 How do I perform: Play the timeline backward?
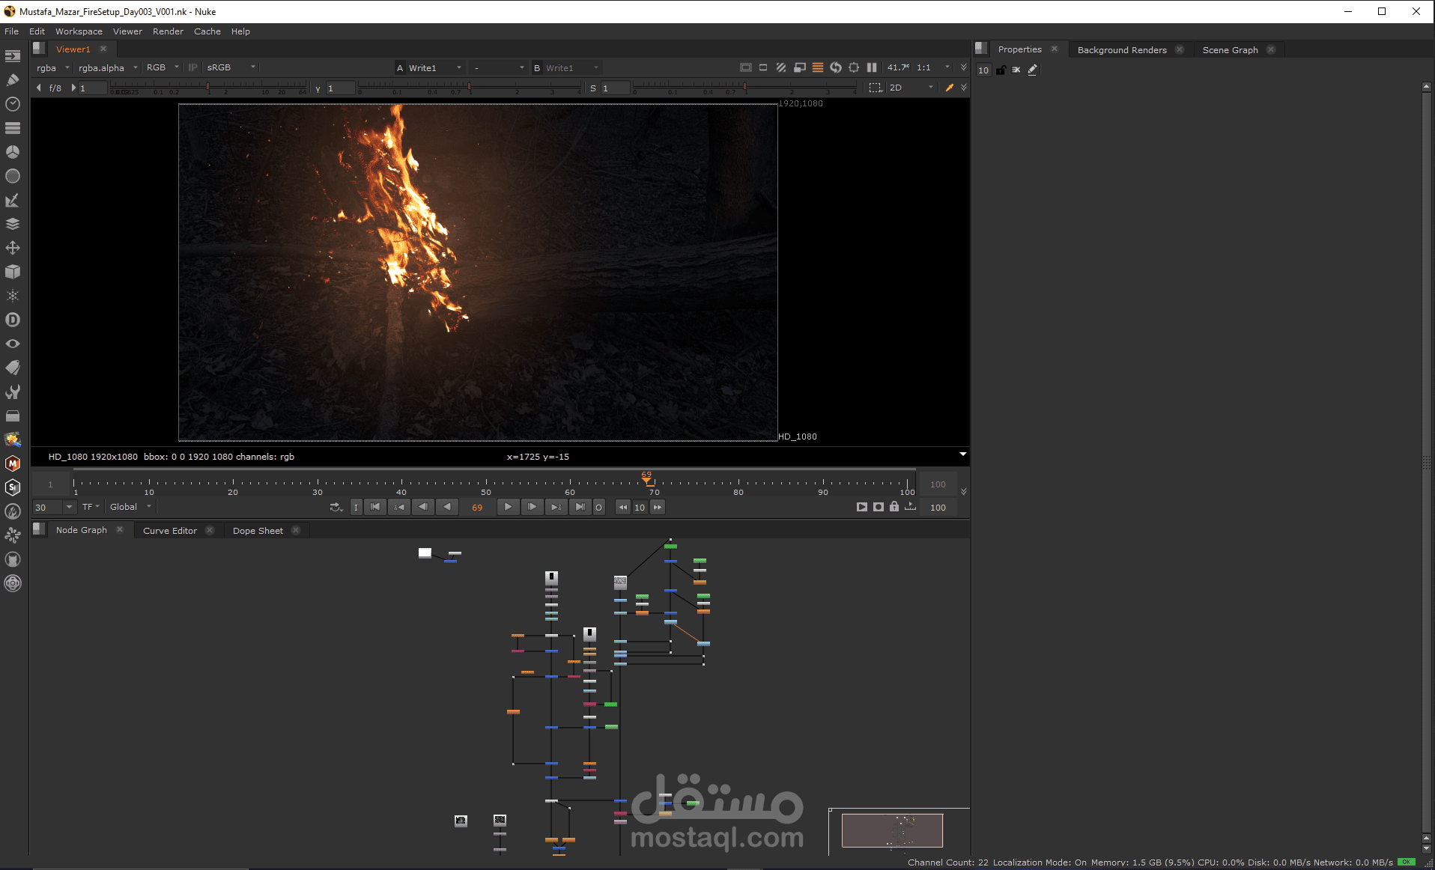pyautogui.click(x=447, y=507)
